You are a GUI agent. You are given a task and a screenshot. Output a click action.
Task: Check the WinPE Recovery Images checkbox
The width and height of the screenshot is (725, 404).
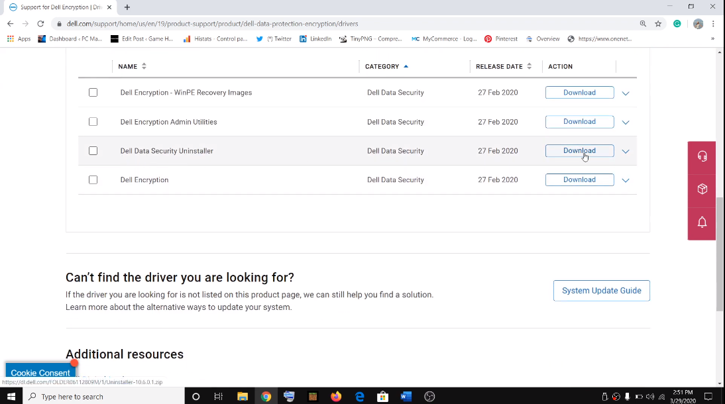click(x=93, y=93)
